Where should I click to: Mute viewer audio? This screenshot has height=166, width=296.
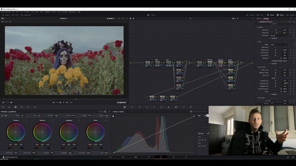tap(11, 102)
